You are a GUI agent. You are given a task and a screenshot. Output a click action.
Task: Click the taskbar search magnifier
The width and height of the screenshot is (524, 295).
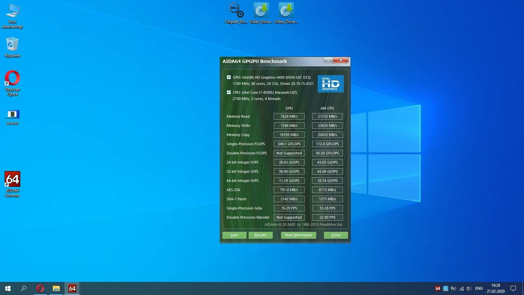point(24,288)
